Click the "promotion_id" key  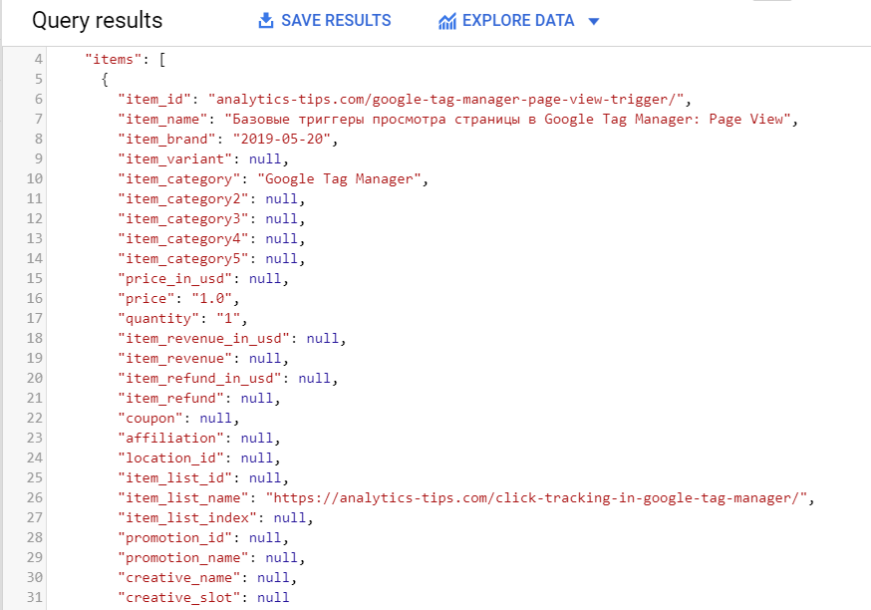[174, 538]
